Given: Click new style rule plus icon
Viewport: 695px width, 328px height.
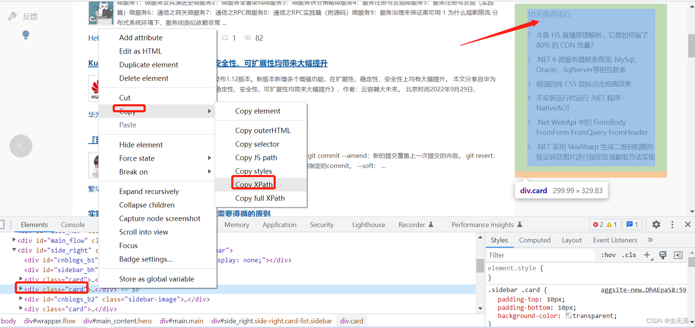Looking at the screenshot, I should tap(647, 255).
